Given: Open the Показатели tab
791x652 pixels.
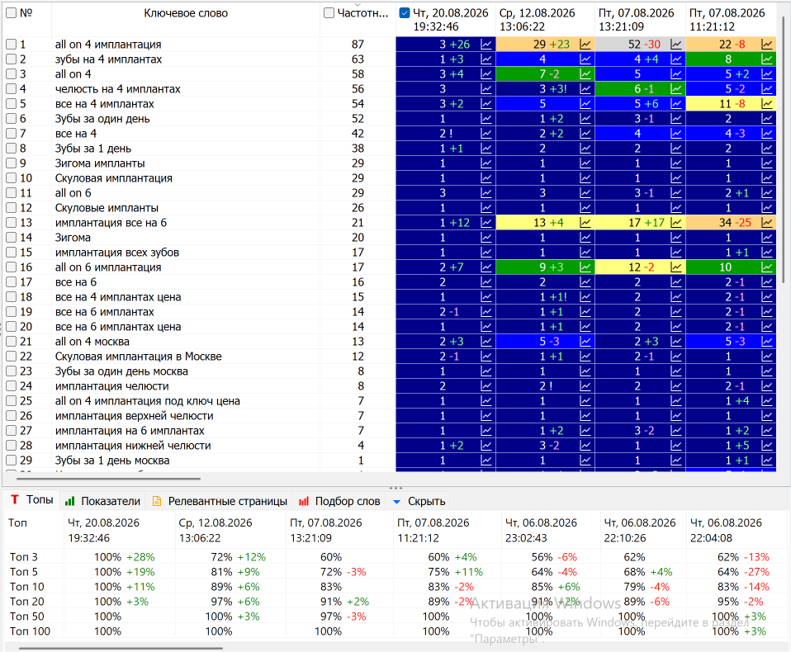Looking at the screenshot, I should point(103,501).
